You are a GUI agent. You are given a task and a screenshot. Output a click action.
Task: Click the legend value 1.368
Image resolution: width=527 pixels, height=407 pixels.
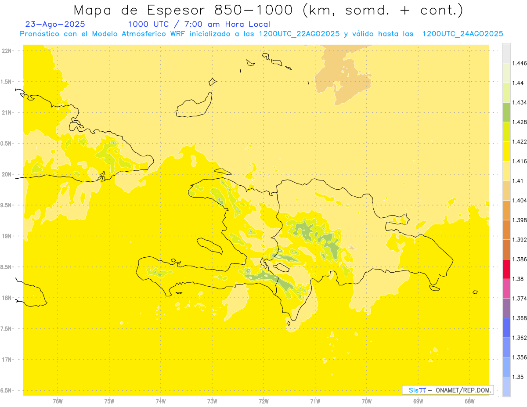coord(520,318)
